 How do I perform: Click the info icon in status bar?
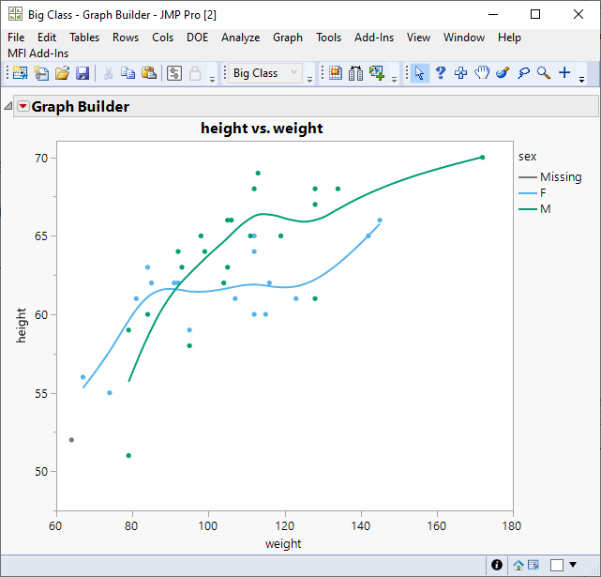pos(497,565)
